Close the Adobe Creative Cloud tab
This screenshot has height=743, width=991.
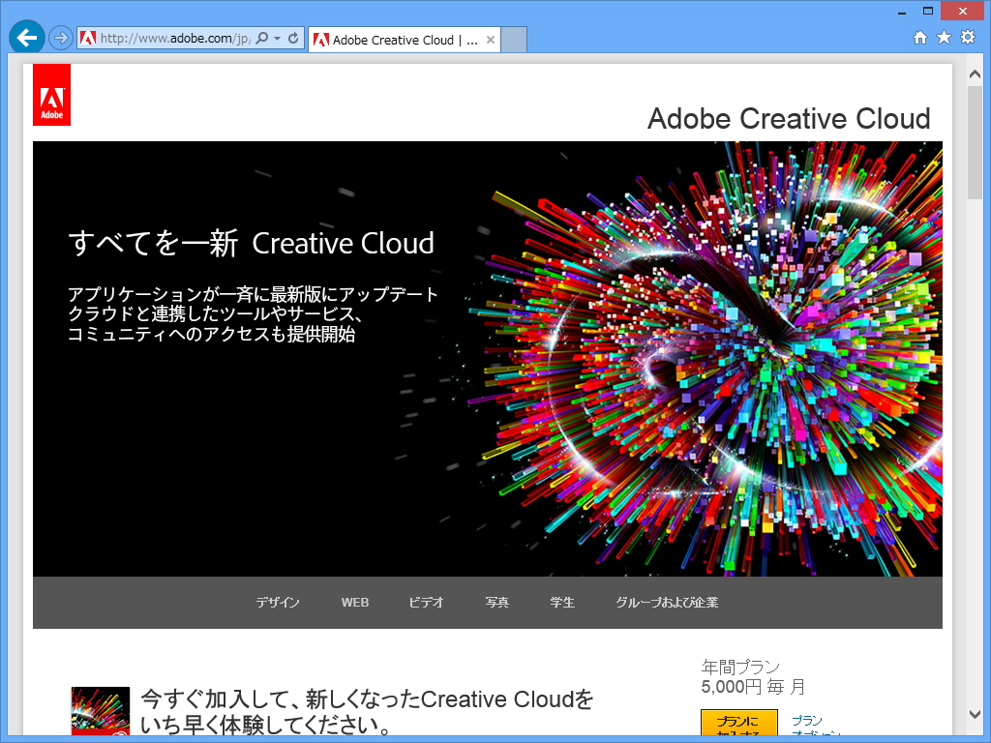[x=491, y=40]
